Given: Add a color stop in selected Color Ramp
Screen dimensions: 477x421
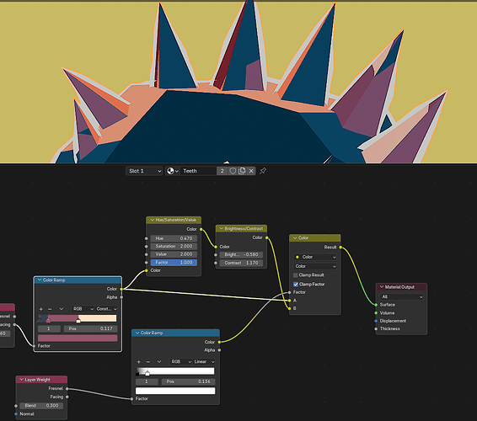Looking at the screenshot, I should (x=41, y=309).
